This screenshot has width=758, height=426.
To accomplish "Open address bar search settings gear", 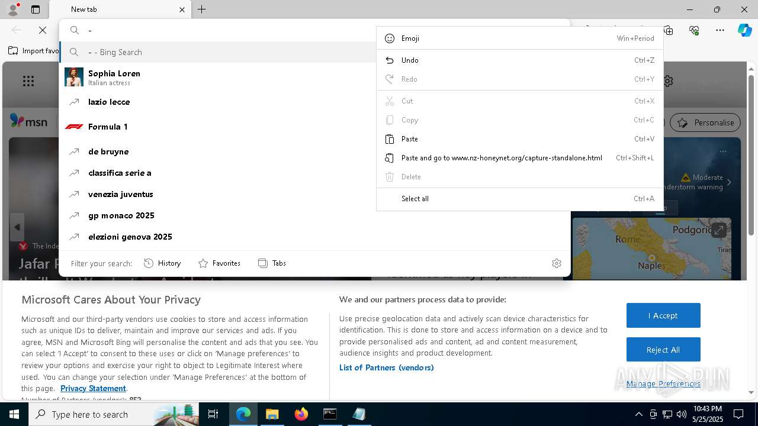I will [x=557, y=263].
